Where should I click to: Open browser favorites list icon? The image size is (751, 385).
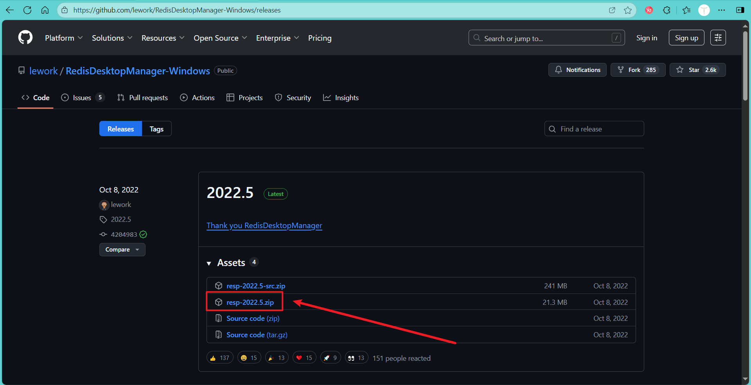686,10
